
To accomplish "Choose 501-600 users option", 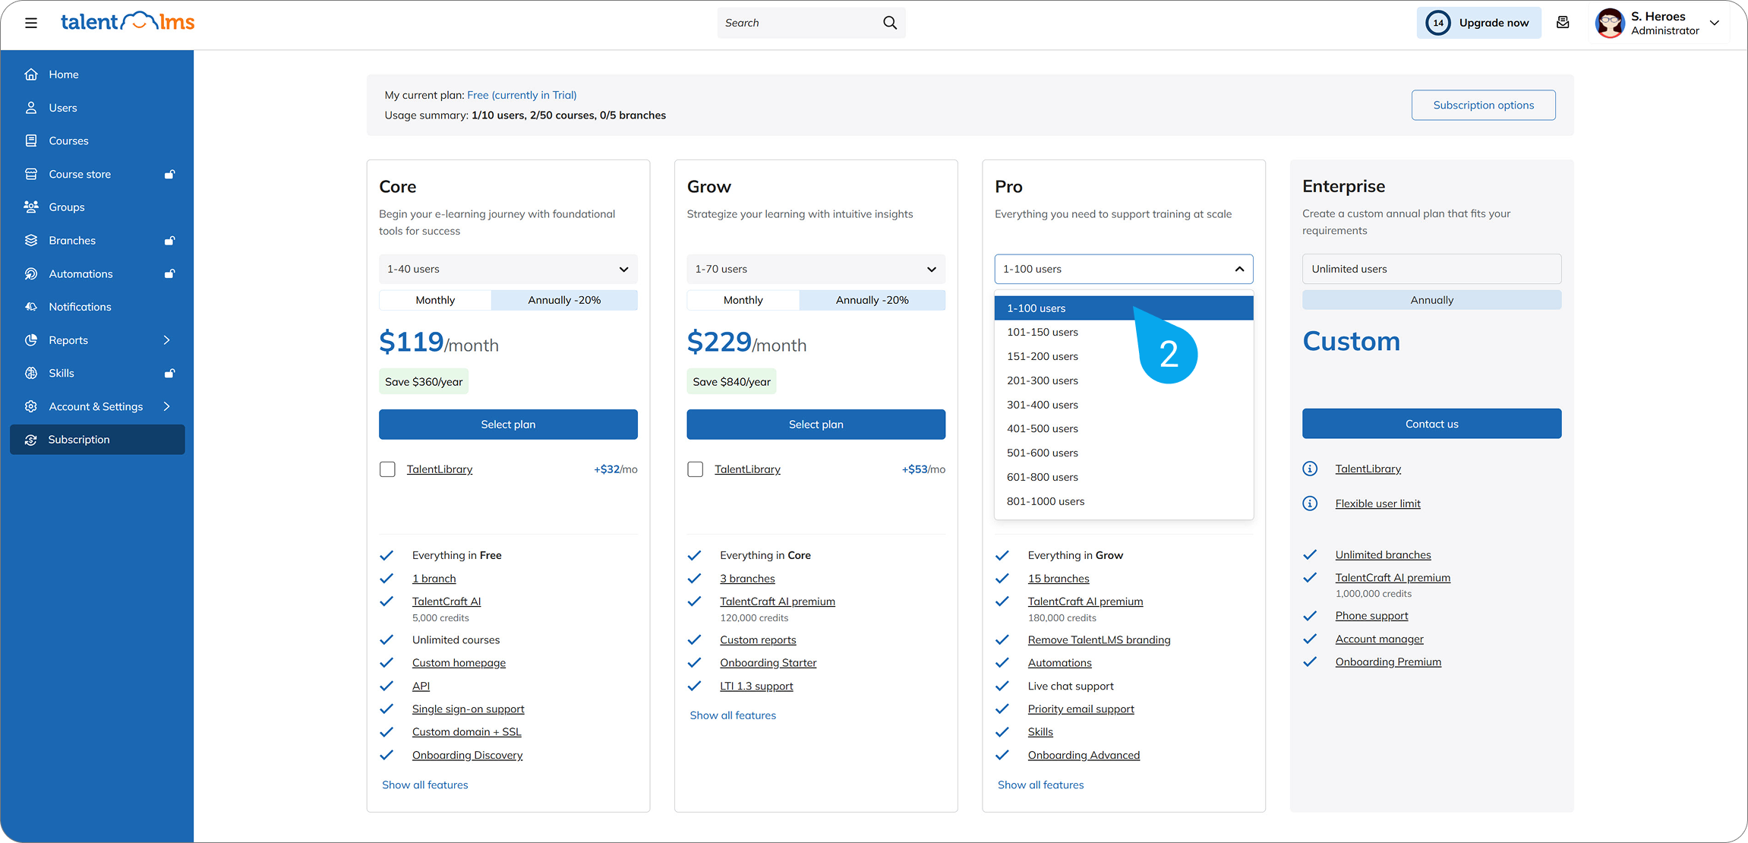I will (x=1124, y=453).
